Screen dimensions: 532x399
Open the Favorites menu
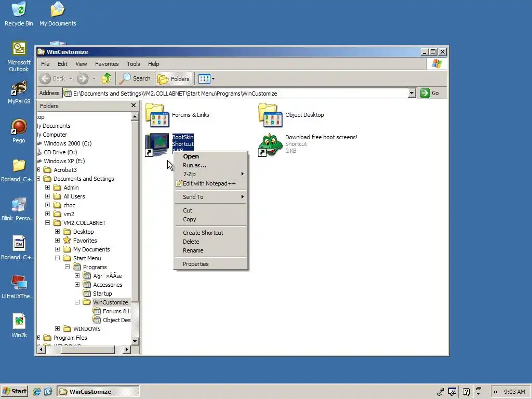pyautogui.click(x=107, y=64)
